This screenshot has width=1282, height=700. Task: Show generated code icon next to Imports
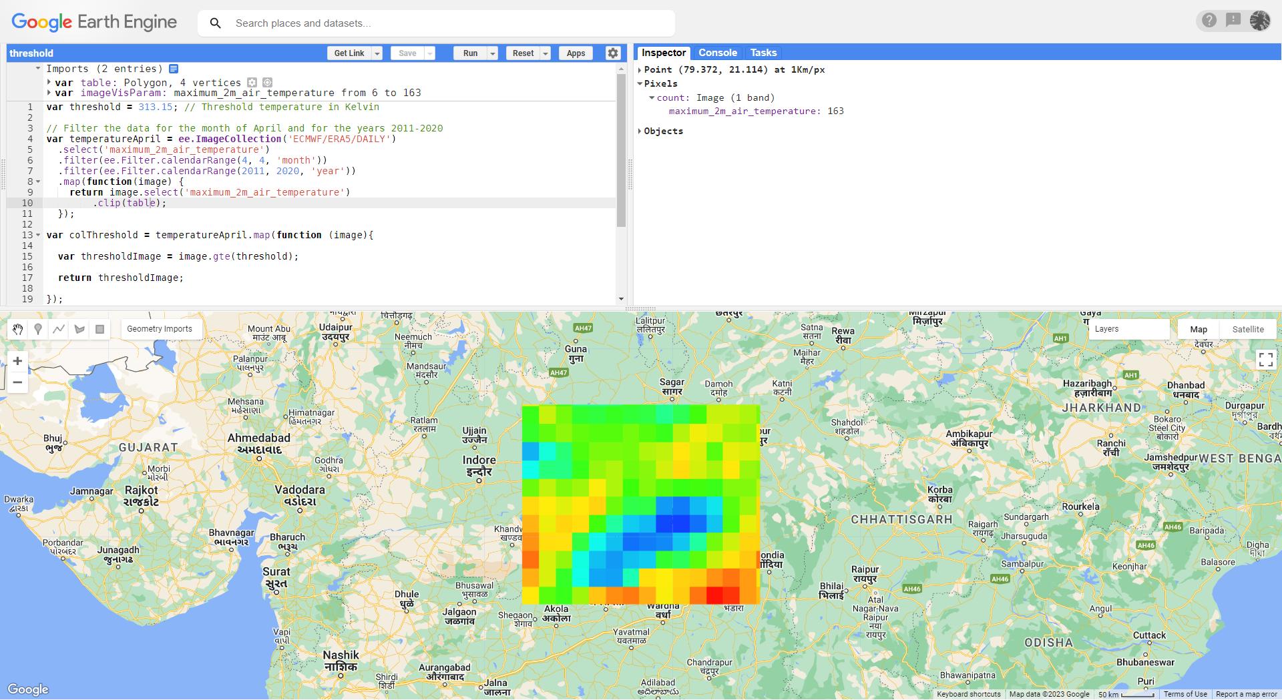[x=174, y=69]
